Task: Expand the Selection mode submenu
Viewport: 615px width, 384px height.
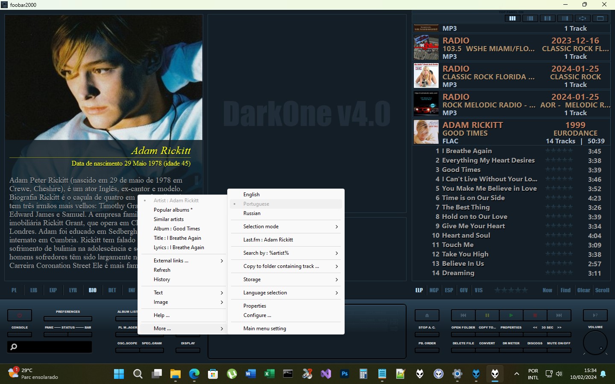Action: coord(286,227)
